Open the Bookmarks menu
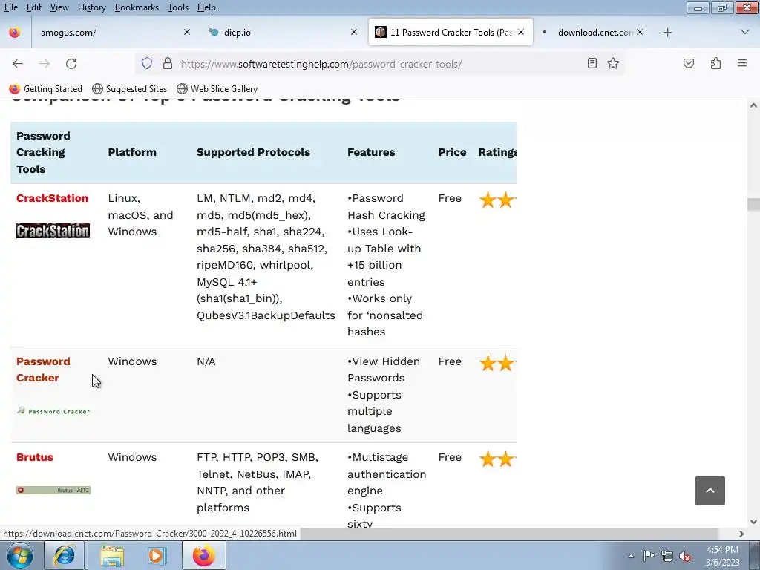Viewport: 760px width, 570px height. click(137, 7)
